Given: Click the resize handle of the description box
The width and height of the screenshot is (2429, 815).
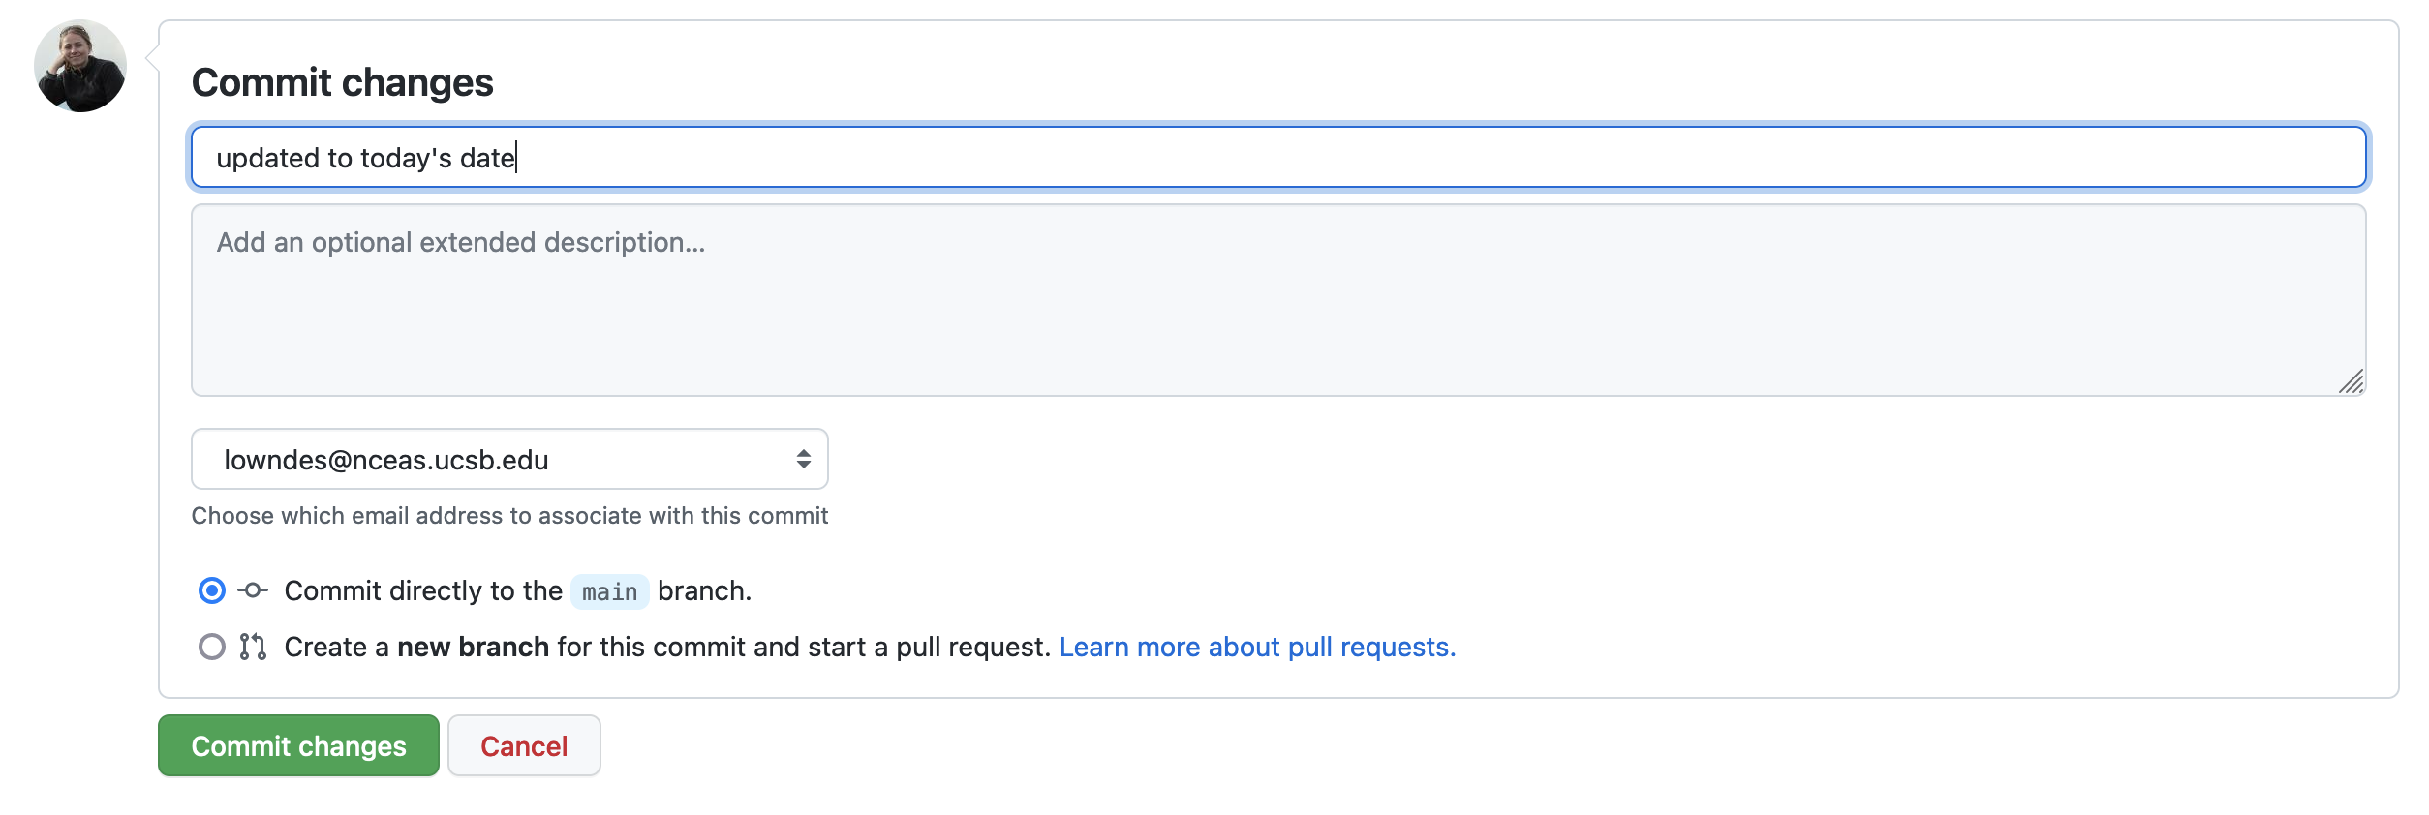Looking at the screenshot, I should point(2351,382).
